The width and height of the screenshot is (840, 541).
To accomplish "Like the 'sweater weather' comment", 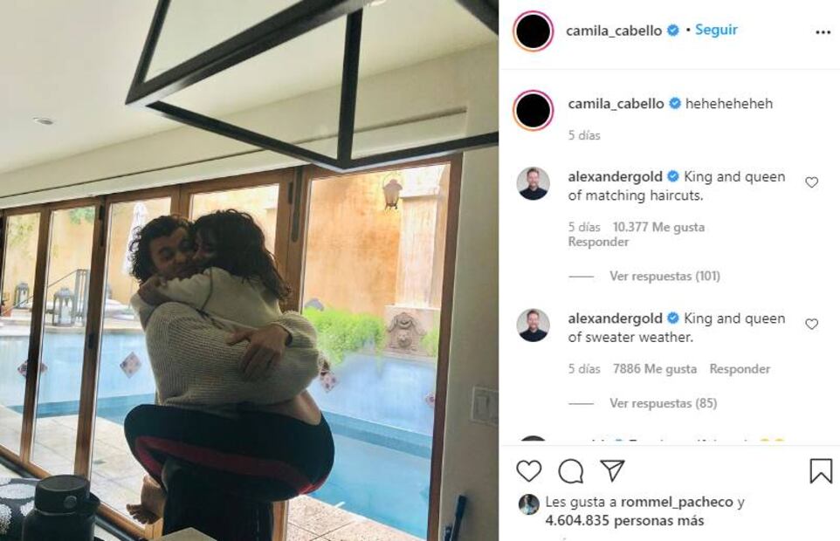I will click(x=811, y=325).
